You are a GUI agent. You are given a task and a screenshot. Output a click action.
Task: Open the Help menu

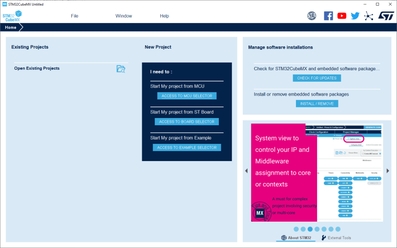(x=164, y=16)
